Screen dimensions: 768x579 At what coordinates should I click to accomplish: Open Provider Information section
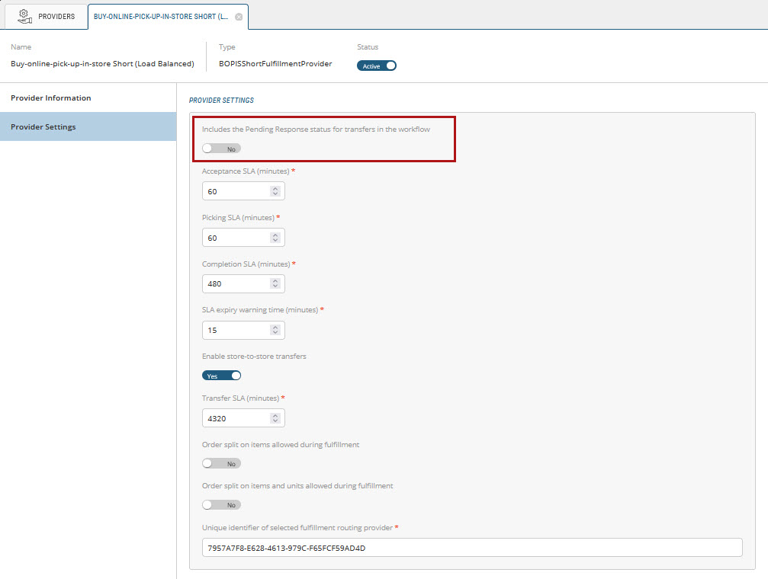[88, 98]
